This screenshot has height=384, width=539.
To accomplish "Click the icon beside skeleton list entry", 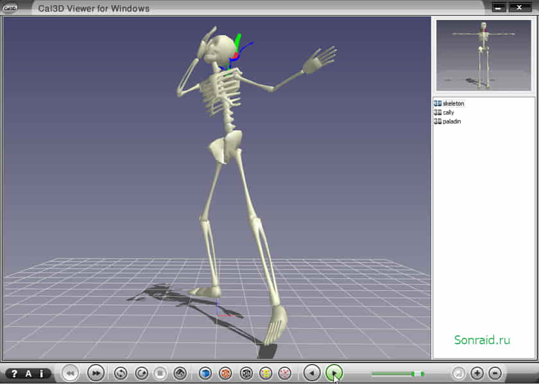I will point(438,103).
